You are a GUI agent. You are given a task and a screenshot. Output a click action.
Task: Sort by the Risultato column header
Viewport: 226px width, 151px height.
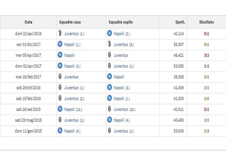207,22
